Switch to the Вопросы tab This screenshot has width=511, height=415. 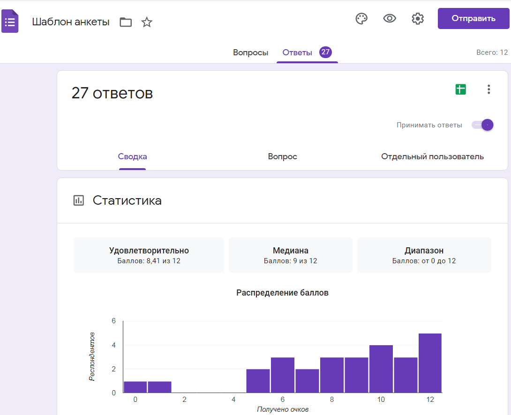click(x=250, y=52)
